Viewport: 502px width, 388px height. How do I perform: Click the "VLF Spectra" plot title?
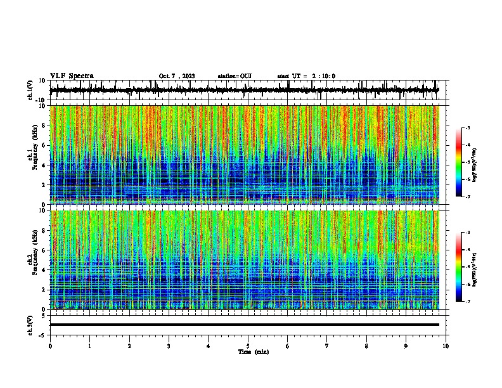72,76
